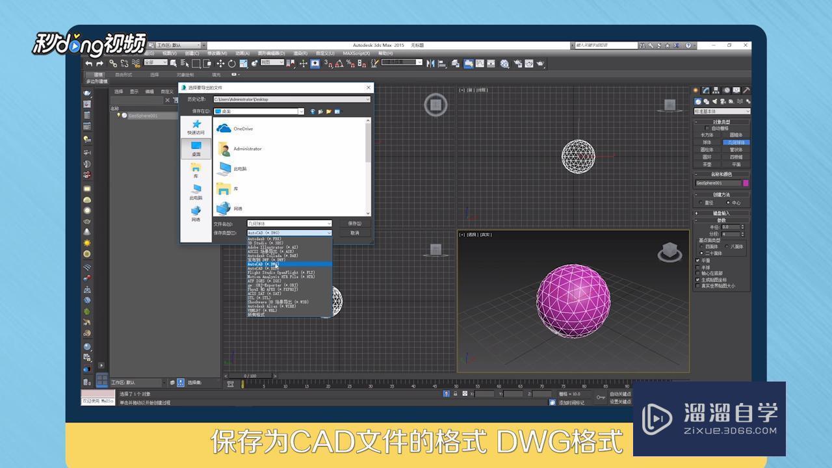Enable the 自动栅格 checkbox

coord(707,127)
